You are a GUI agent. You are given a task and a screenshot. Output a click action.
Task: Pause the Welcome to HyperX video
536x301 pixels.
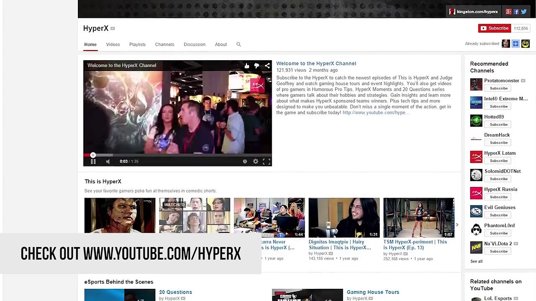[x=93, y=161]
